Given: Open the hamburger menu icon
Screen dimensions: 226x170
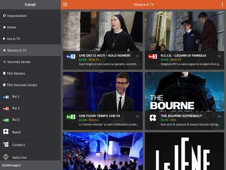Looking at the screenshot, I should pyautogui.click(x=65, y=4).
